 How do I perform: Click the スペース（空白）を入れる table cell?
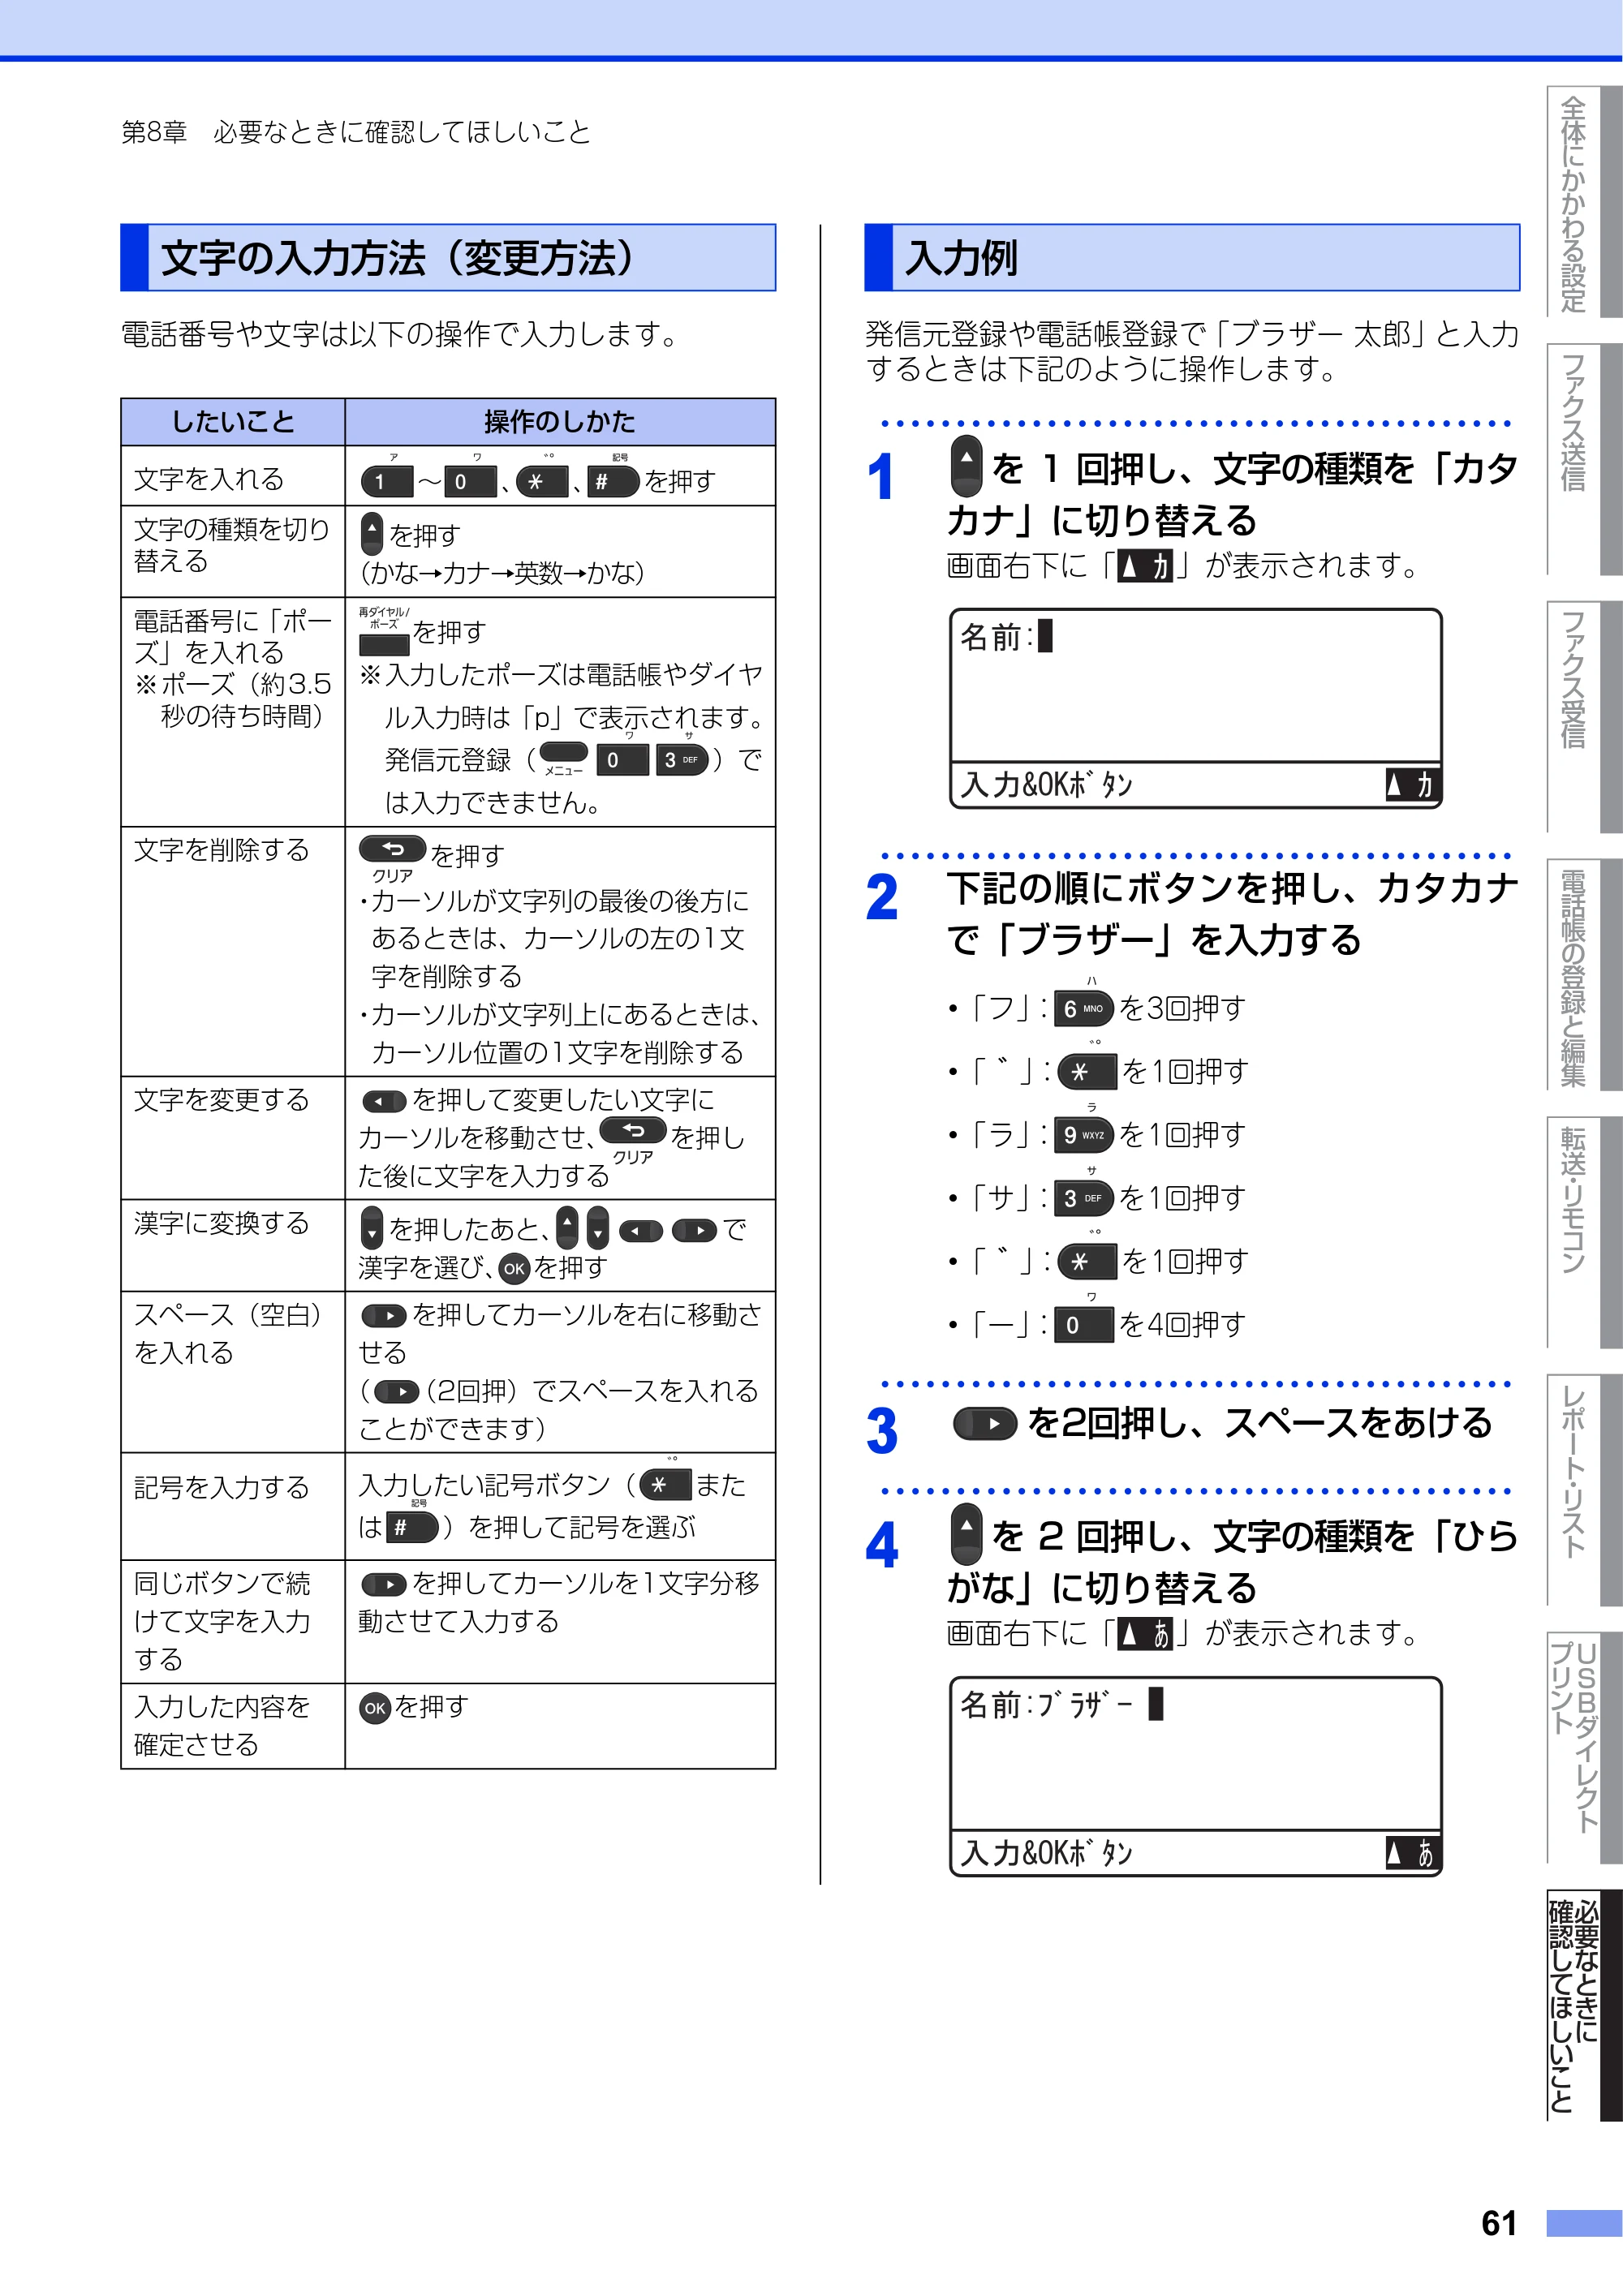point(233,1373)
